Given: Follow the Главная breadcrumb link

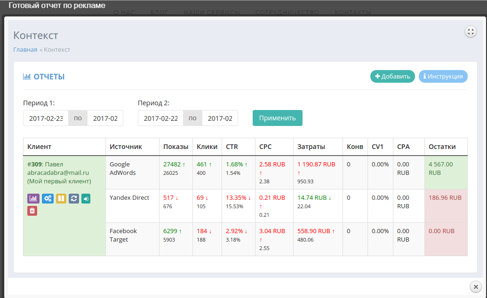Looking at the screenshot, I should tap(25, 50).
